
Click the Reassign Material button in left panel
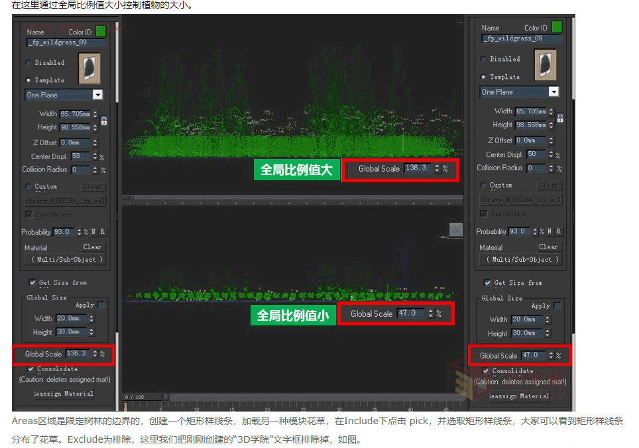pos(64,394)
